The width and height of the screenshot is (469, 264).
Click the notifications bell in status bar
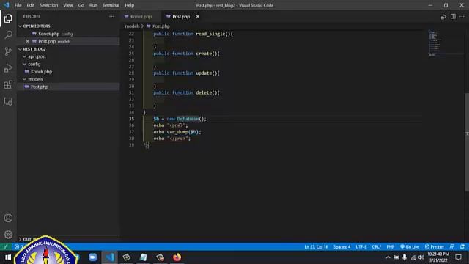coord(462,246)
